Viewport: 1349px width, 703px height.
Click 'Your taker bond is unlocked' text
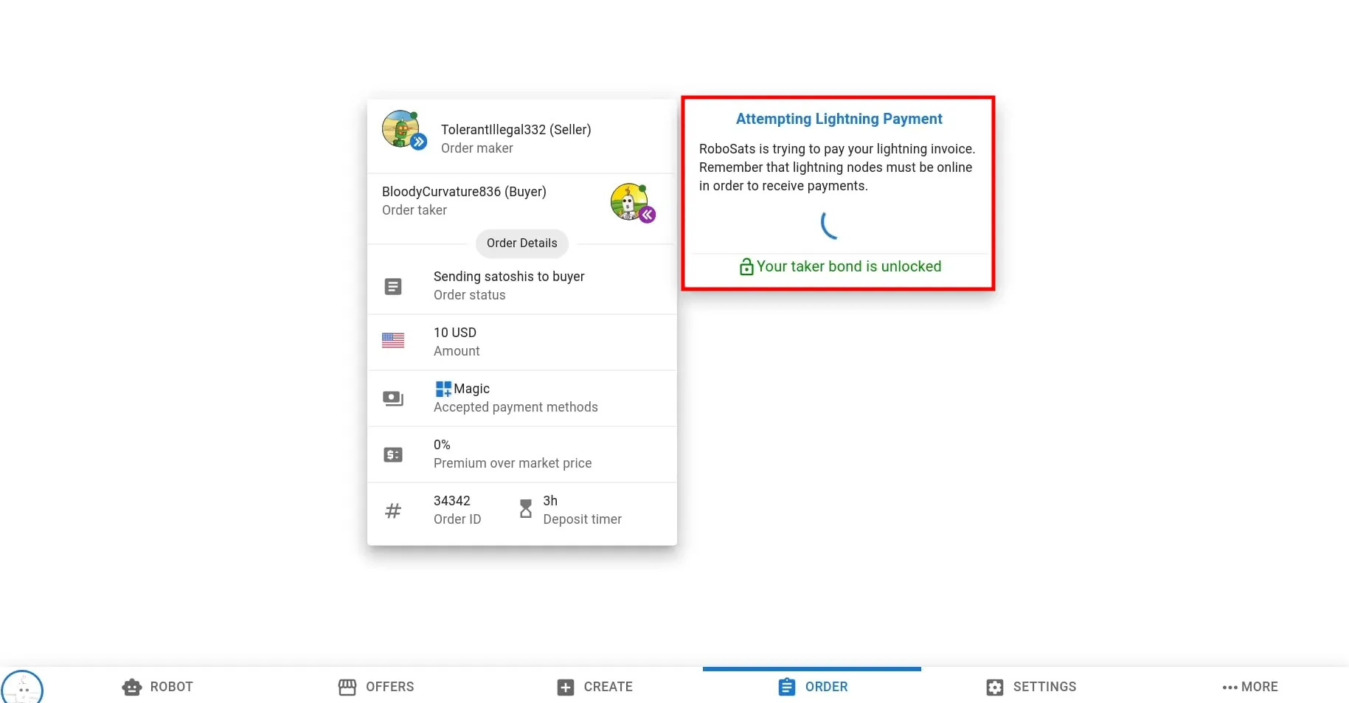[x=849, y=266]
